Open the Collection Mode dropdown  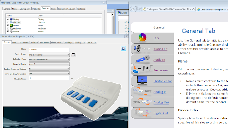coord(49,59)
